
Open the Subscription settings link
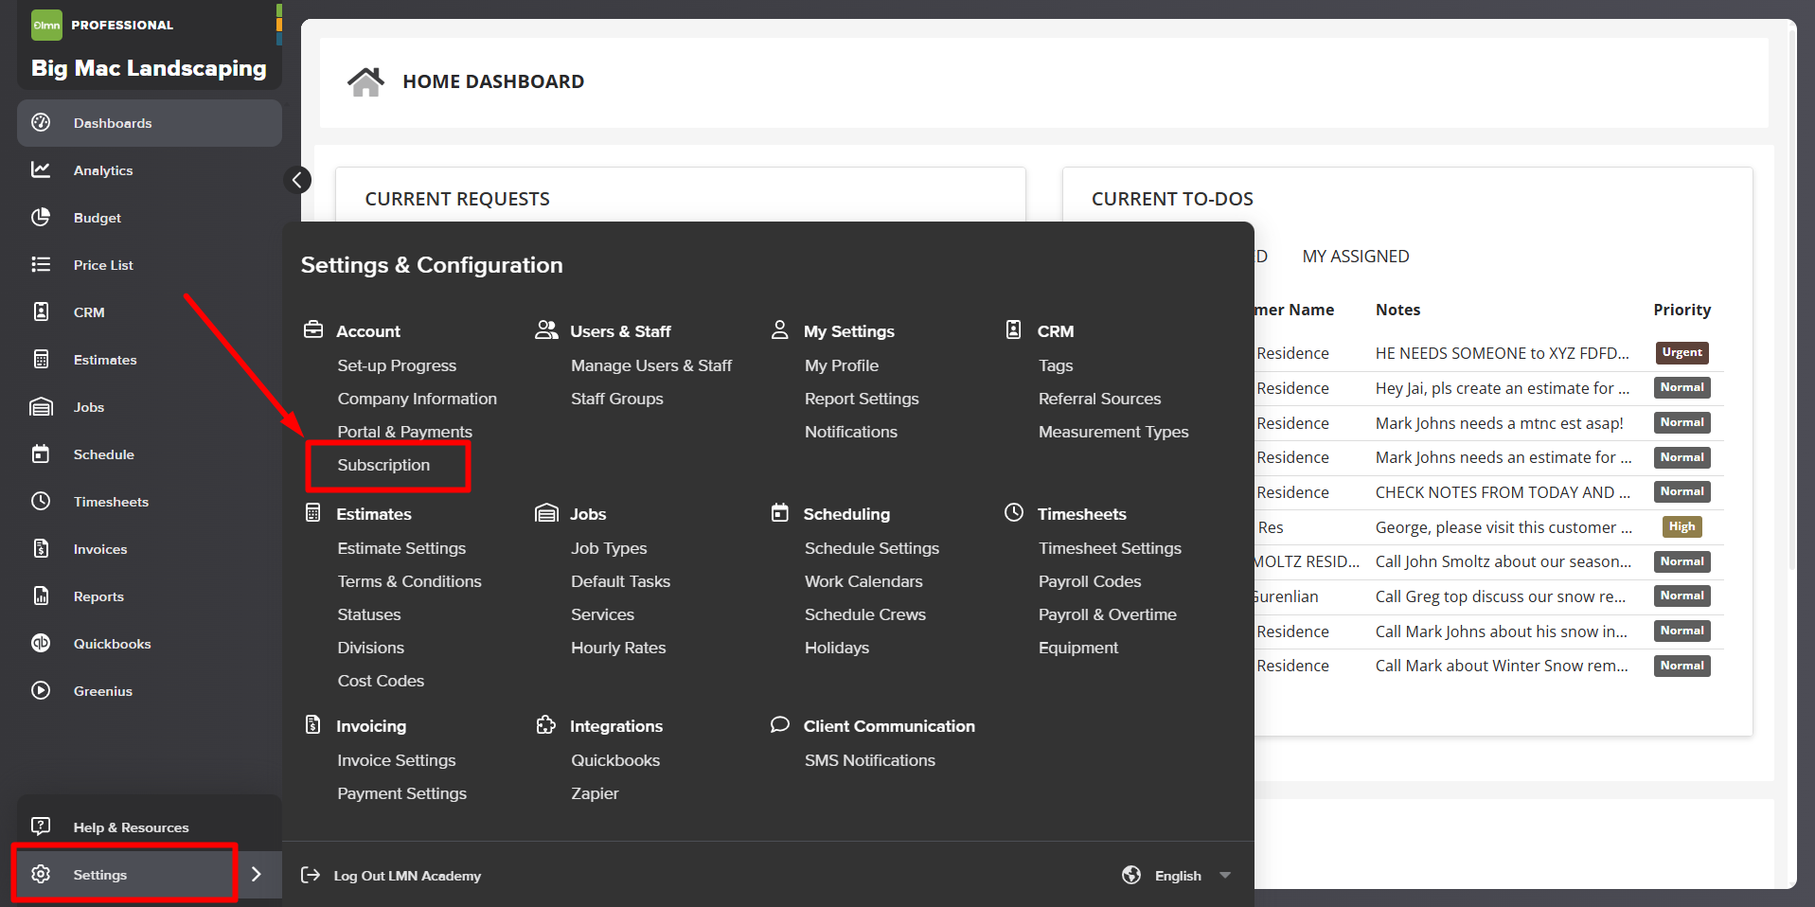pos(383,465)
